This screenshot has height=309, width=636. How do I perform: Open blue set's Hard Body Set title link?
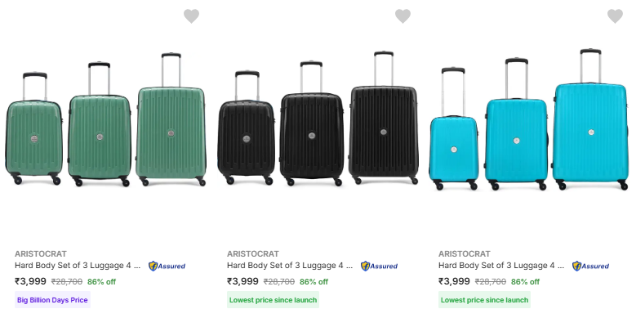pyautogui.click(x=501, y=266)
